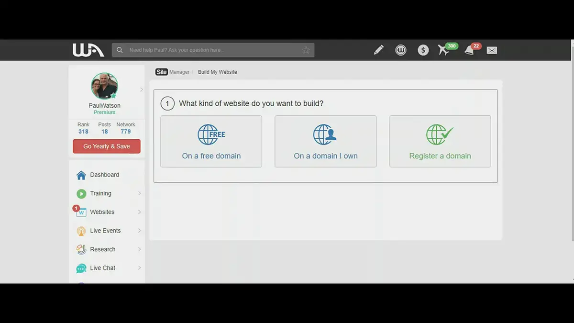The width and height of the screenshot is (574, 323).
Task: Click the search magnifier icon
Action: pos(120,50)
